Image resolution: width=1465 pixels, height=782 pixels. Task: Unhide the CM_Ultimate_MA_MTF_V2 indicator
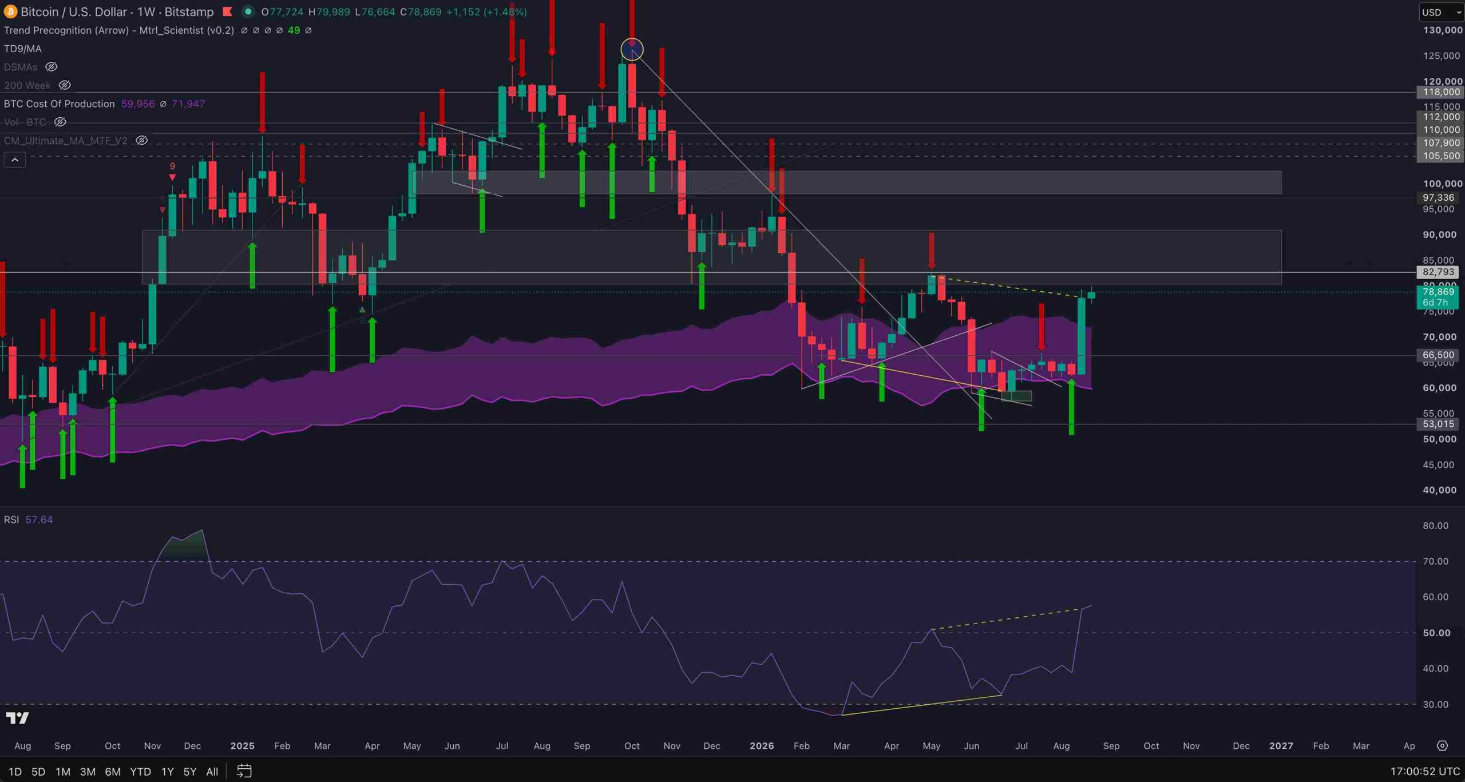pos(141,140)
